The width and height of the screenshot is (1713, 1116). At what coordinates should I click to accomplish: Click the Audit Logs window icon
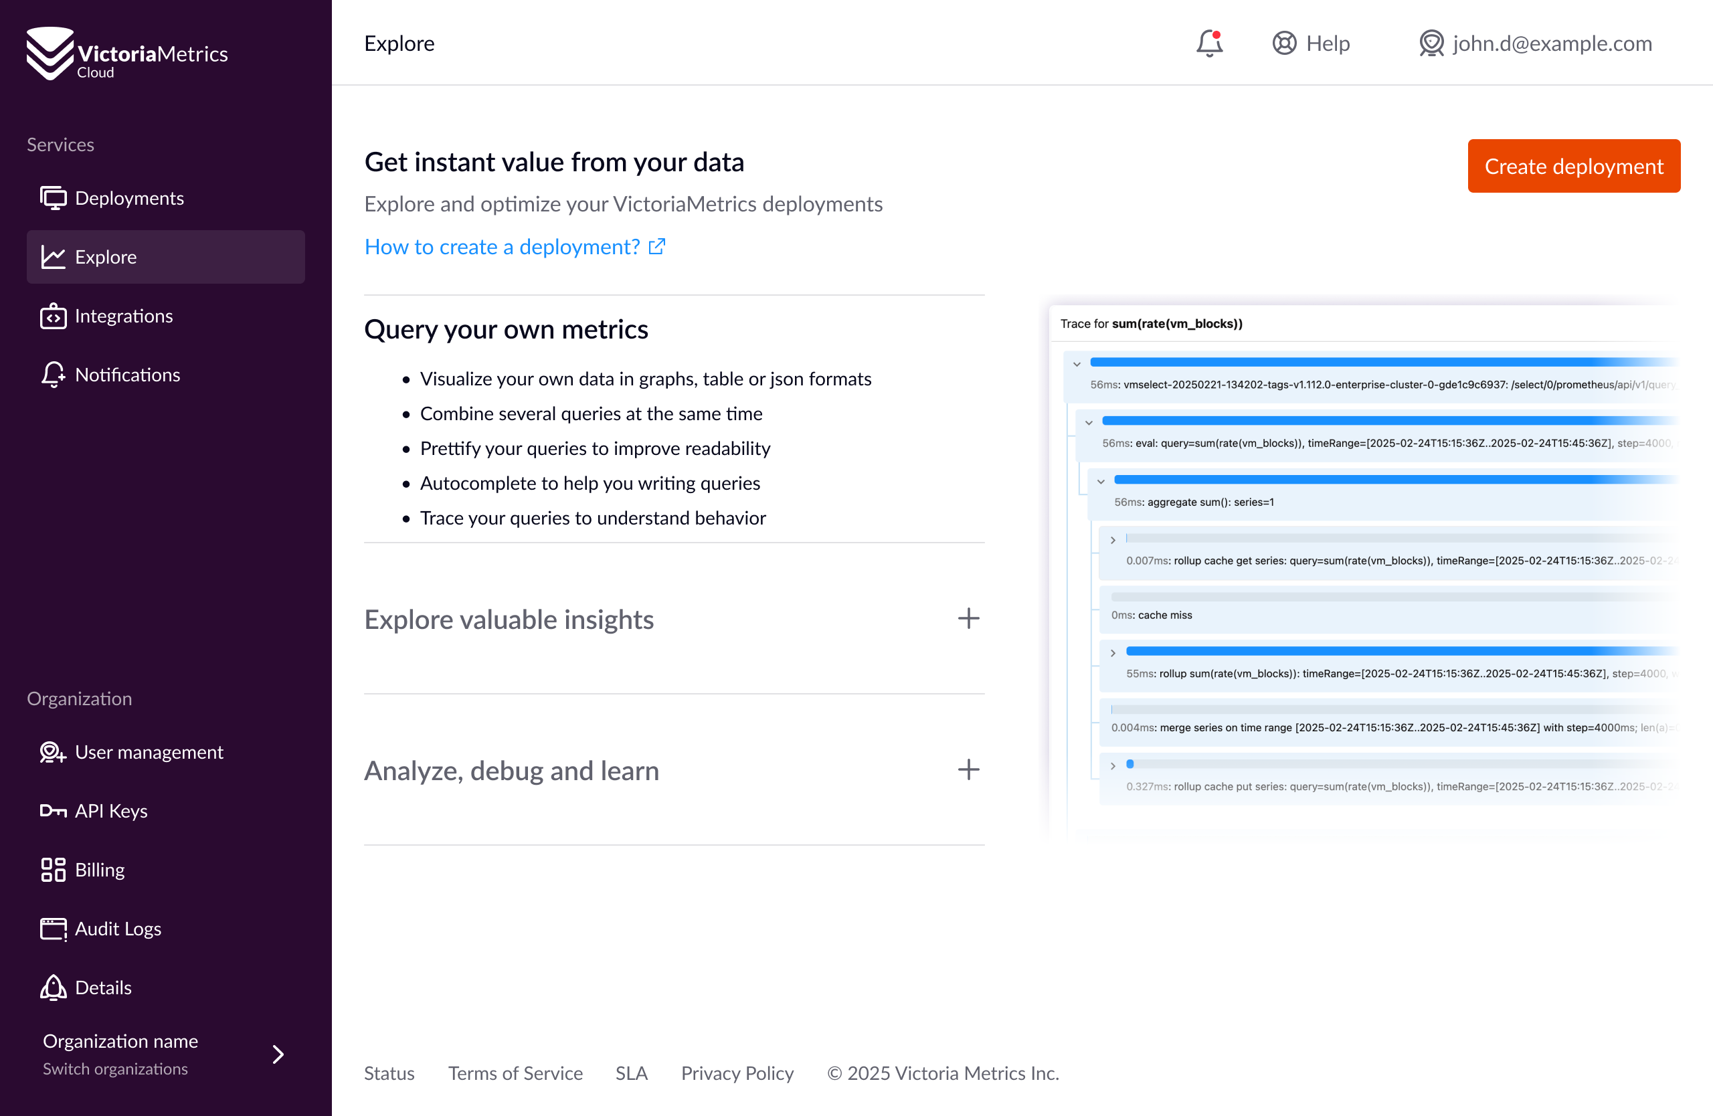point(53,929)
